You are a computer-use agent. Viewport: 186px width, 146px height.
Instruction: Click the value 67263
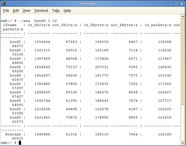pos(72,42)
